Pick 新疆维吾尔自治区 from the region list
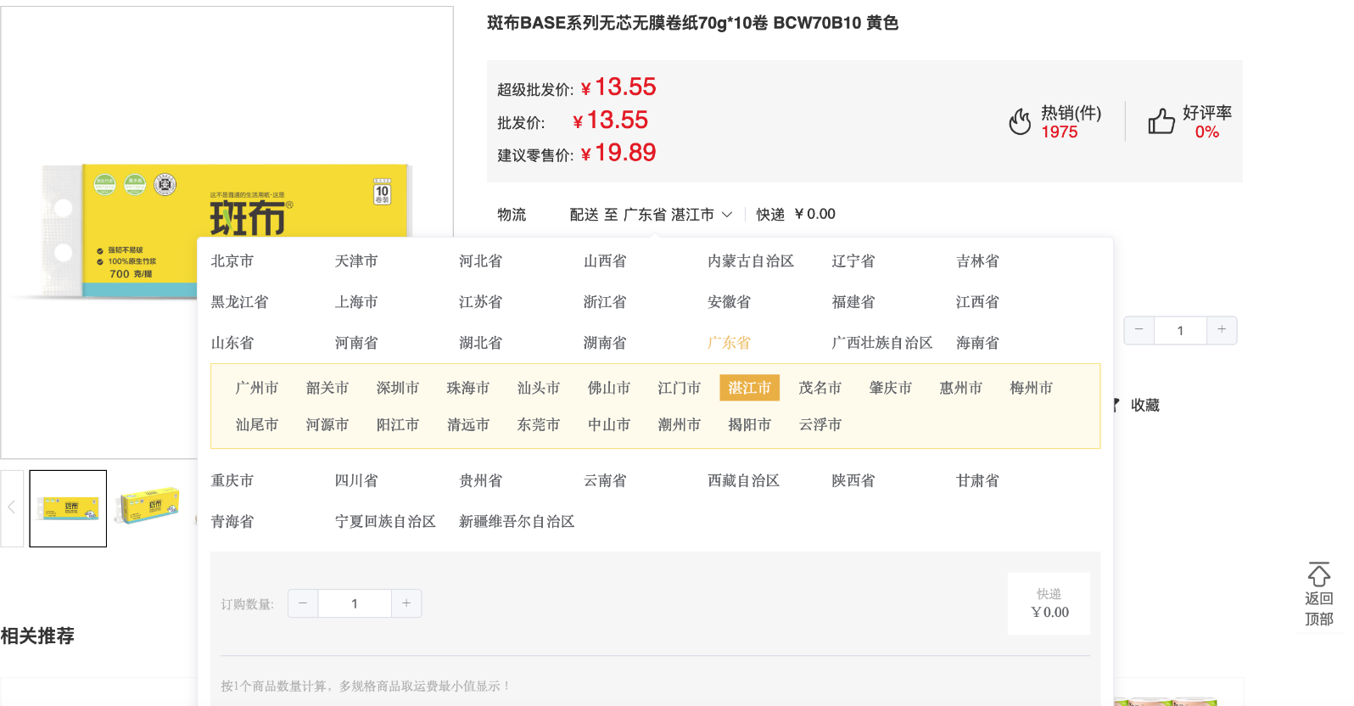The image size is (1354, 706). (517, 521)
